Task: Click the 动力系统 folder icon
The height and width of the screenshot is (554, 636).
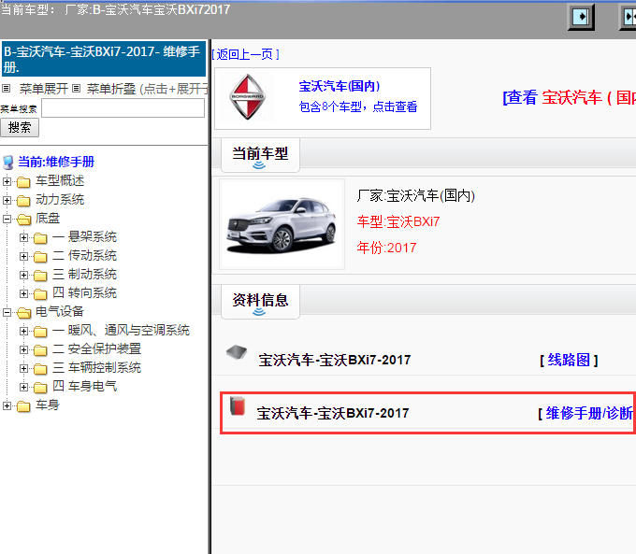Action: tap(23, 201)
